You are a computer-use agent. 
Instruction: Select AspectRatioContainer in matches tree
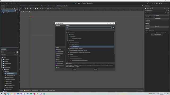pos(76,39)
